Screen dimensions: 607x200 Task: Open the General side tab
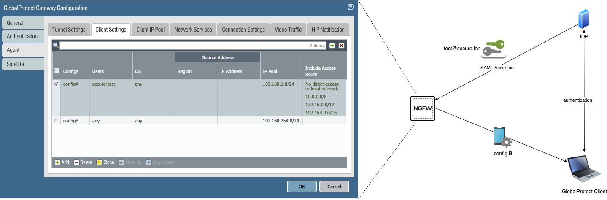point(23,23)
